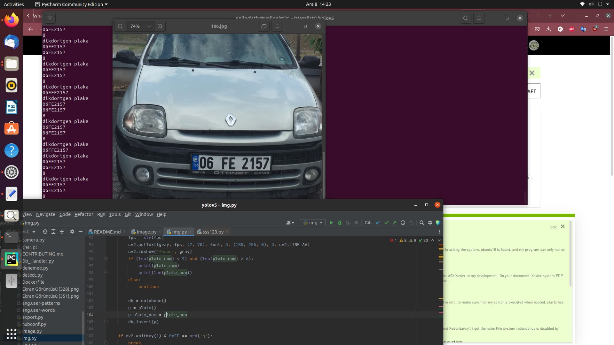The height and width of the screenshot is (345, 614).
Task: Commit changes using the Git checkmark icon
Action: pyautogui.click(x=386, y=223)
